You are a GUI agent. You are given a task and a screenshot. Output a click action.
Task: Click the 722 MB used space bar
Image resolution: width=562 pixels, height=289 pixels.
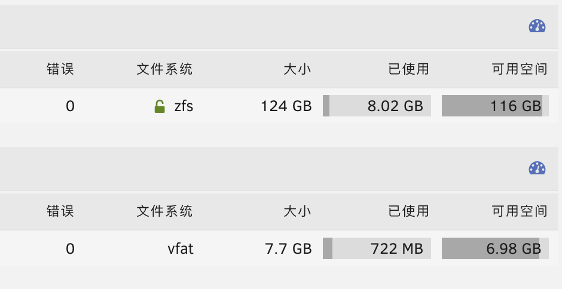point(377,248)
